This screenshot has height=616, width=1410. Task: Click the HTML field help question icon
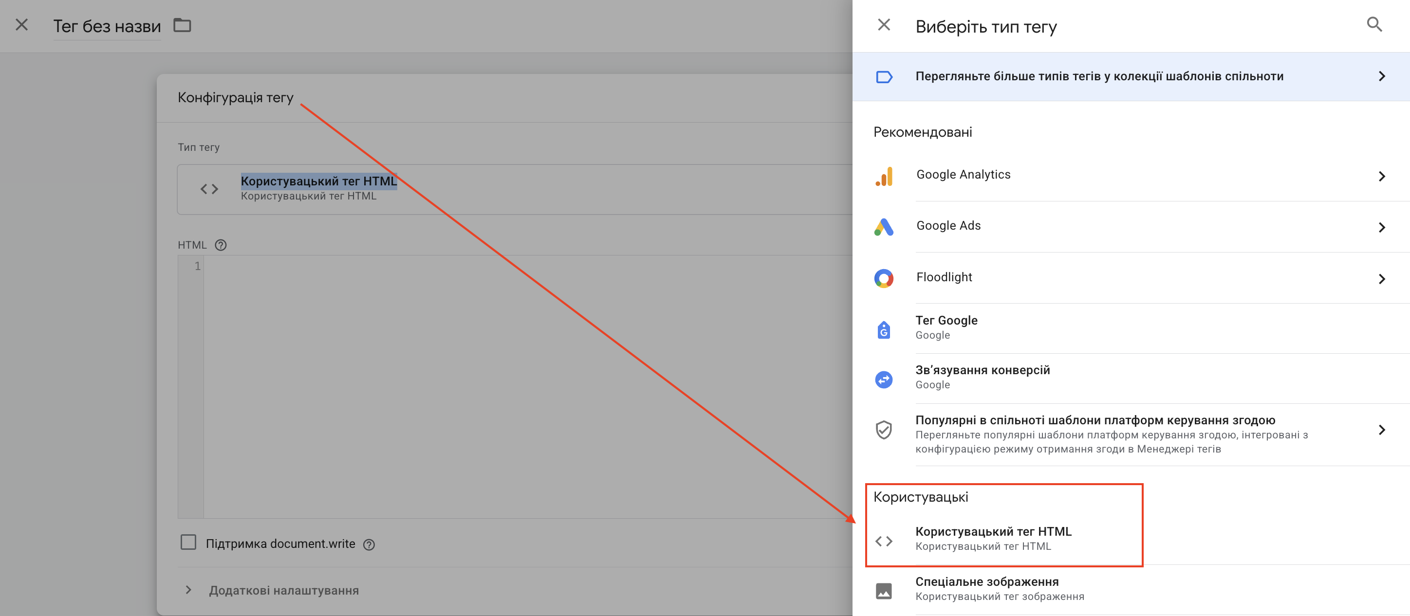click(221, 245)
